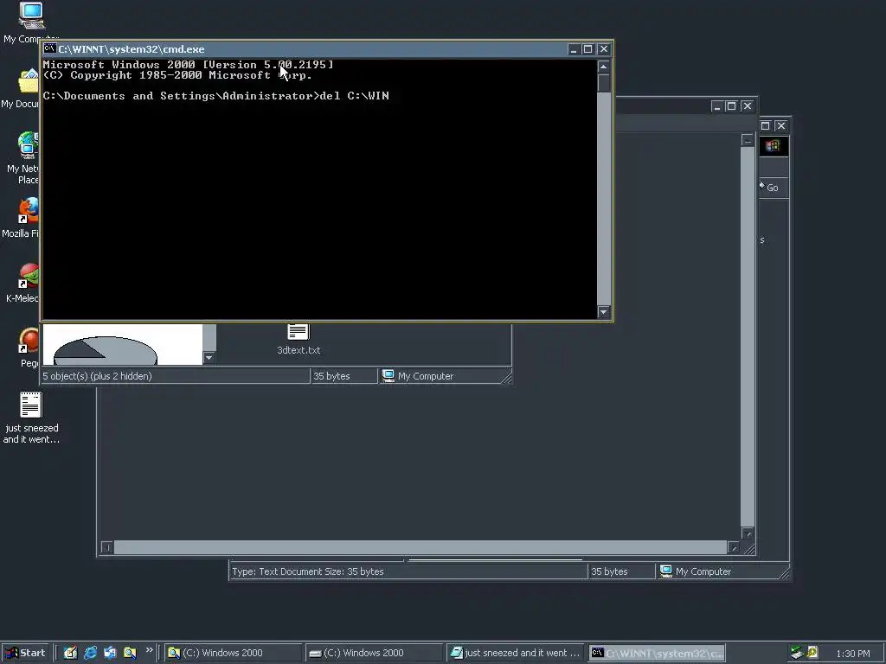Click the network connection tray icon
The width and height of the screenshot is (886, 664).
[797, 653]
